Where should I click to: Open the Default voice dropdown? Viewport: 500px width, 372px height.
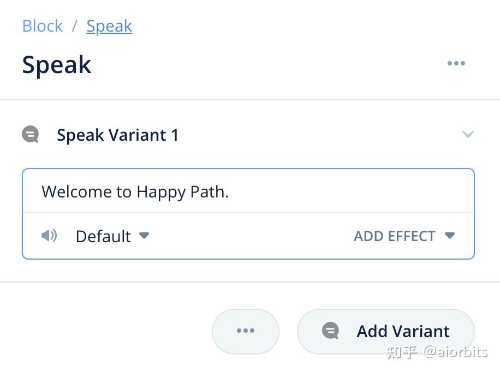(x=104, y=236)
